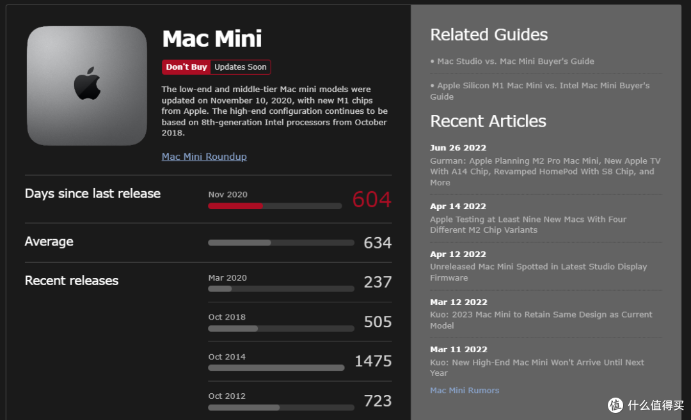Viewport: 691px width, 420px height.
Task: Follow the Mac Mini Rumors link
Action: click(x=465, y=391)
